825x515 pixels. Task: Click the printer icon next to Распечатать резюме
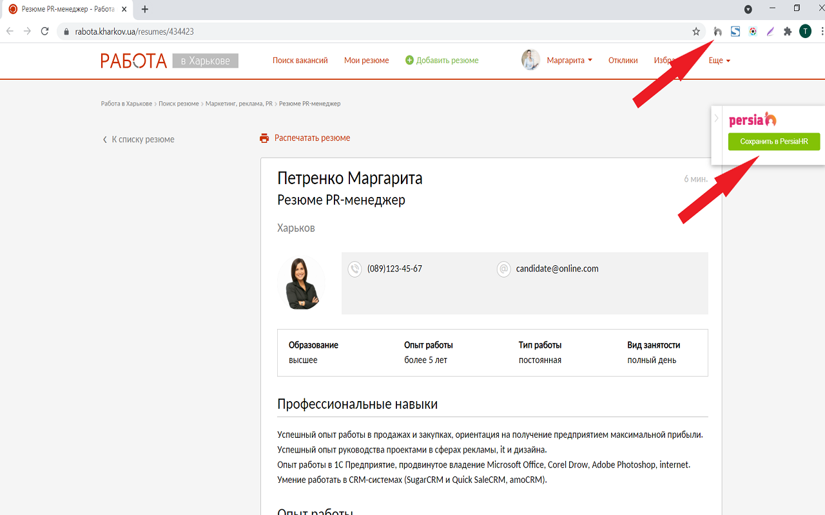(x=264, y=138)
